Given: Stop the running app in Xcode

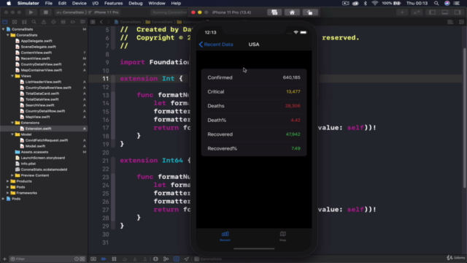Looking at the screenshot, I should (45, 12).
